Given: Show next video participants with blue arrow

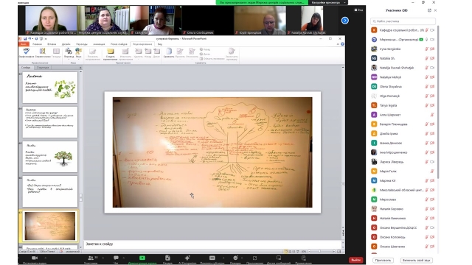Looking at the screenshot, I should pyautogui.click(x=345, y=21).
